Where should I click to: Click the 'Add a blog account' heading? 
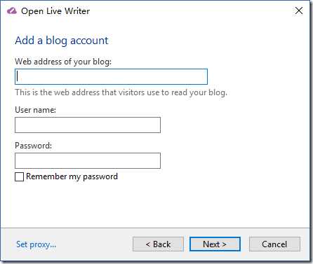62,41
